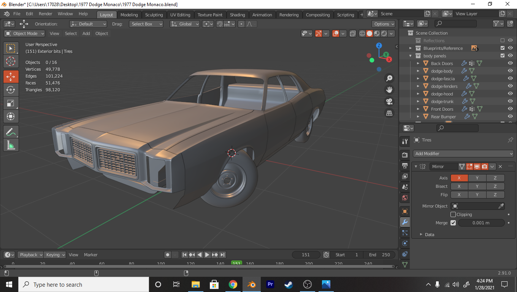517x292 pixels.
Task: Open the File menu
Action: pyautogui.click(x=17, y=14)
